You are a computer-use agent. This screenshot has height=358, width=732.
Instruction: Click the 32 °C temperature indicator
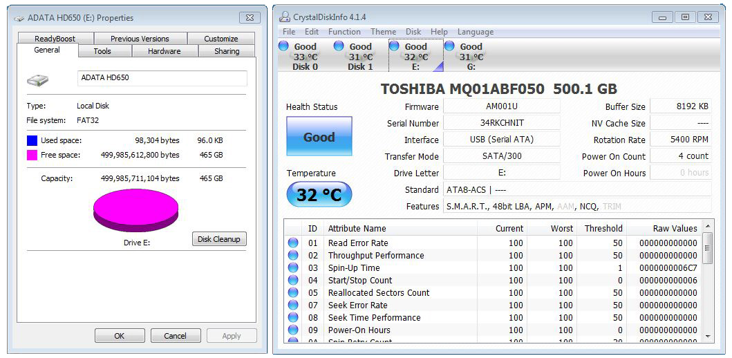point(319,195)
